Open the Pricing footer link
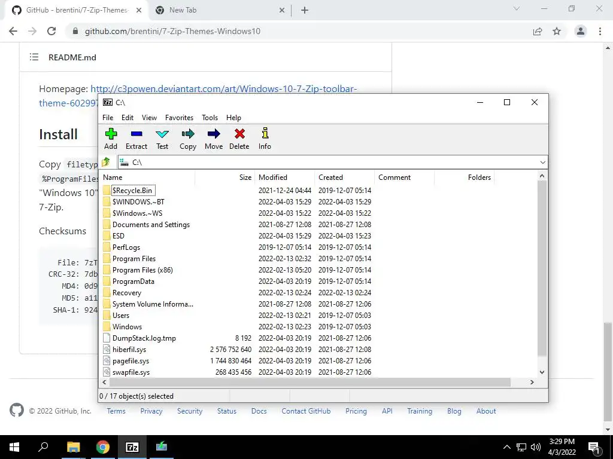 (x=356, y=411)
